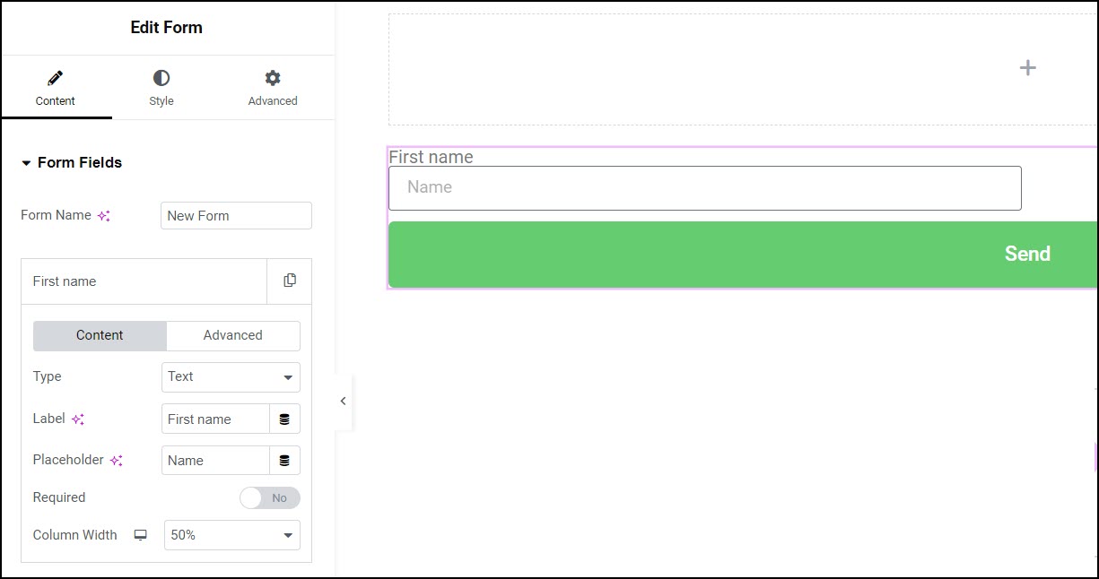Viewport: 1099px width, 579px height.
Task: Click the plus icon to add a section
Action: (x=1028, y=68)
